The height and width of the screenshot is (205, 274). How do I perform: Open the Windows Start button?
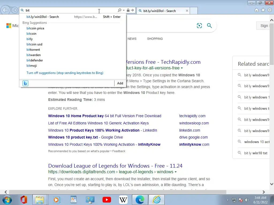[7, 200]
